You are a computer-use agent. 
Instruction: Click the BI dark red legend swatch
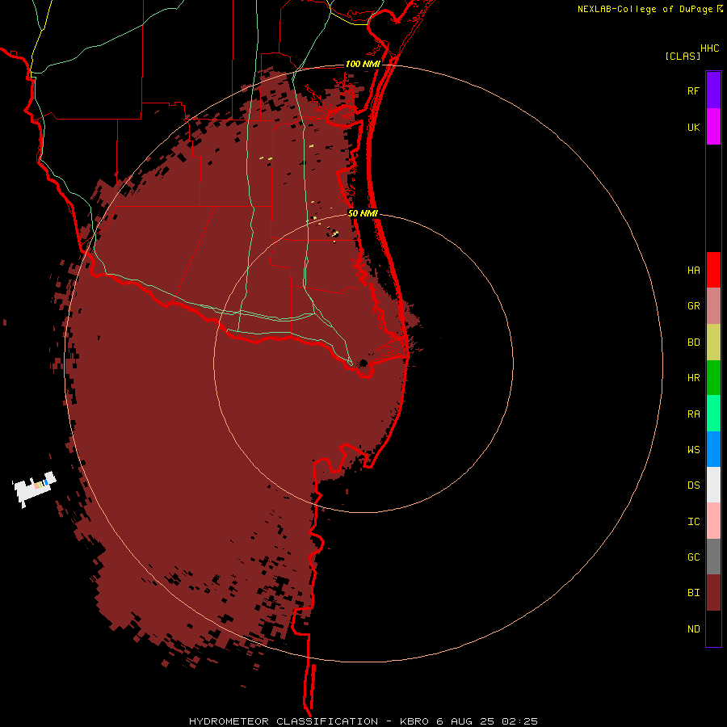[x=713, y=593]
